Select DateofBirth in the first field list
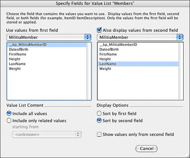The height and width of the screenshot is (158, 190). coord(47,49)
